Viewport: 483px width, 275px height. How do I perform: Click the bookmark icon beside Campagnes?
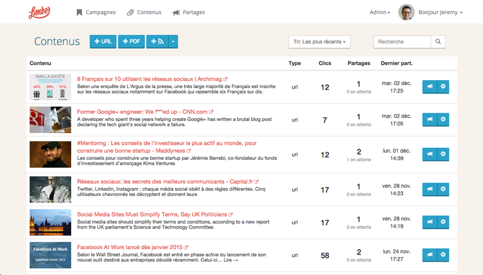pyautogui.click(x=79, y=12)
